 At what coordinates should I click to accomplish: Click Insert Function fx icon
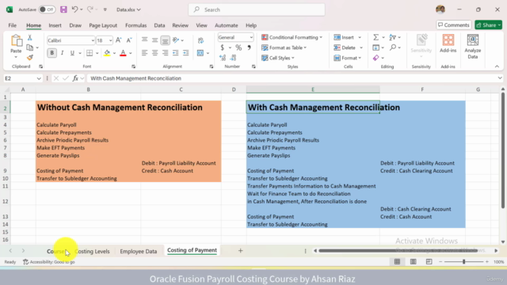coord(75,78)
